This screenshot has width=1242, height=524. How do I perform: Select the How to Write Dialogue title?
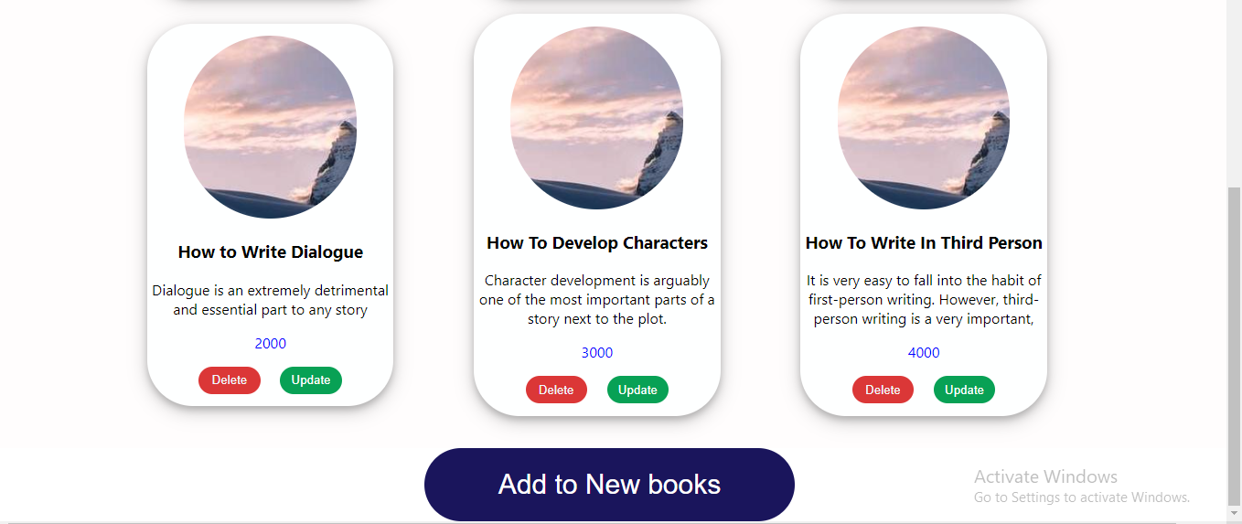pyautogui.click(x=271, y=252)
